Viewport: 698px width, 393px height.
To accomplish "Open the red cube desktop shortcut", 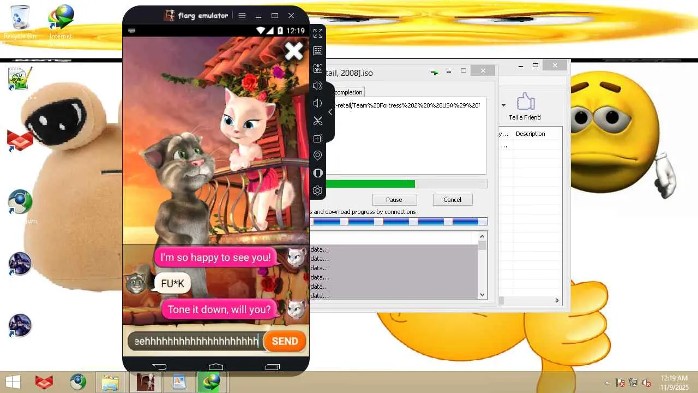I will [x=20, y=141].
